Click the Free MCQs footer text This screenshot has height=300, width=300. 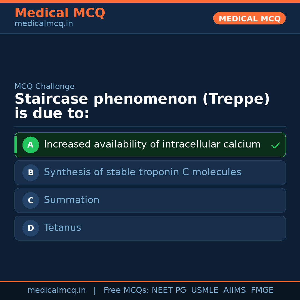pyautogui.click(x=126, y=290)
